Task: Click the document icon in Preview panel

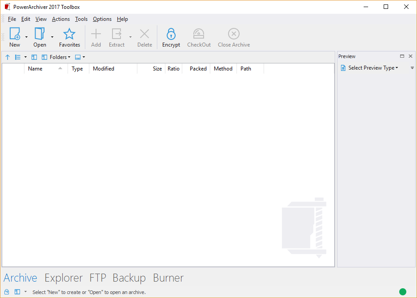Action: (x=343, y=68)
